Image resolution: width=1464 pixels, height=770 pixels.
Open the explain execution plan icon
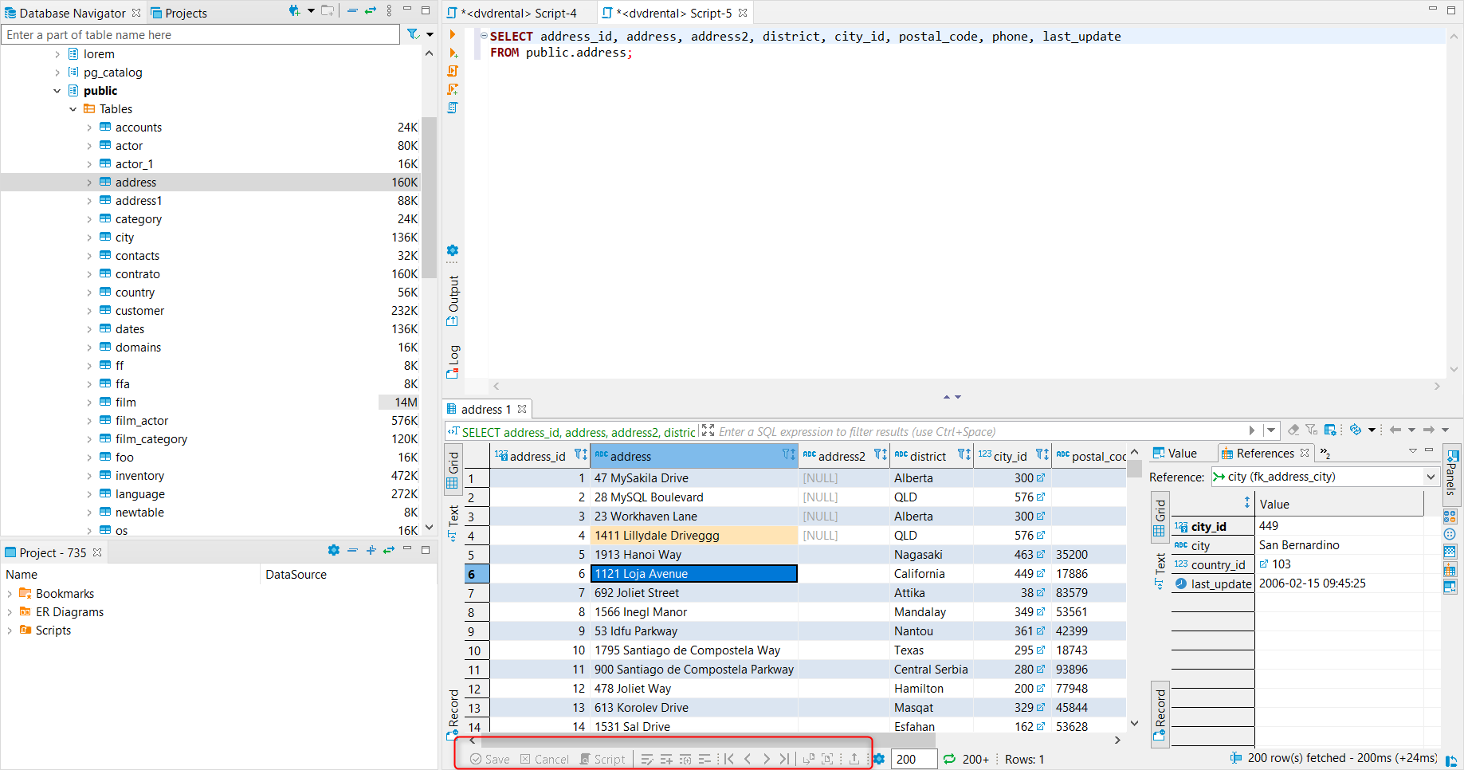click(452, 107)
